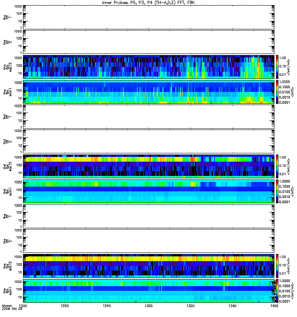Click the 10 y-tick of the fff 1 panel

[x=20, y=220]
